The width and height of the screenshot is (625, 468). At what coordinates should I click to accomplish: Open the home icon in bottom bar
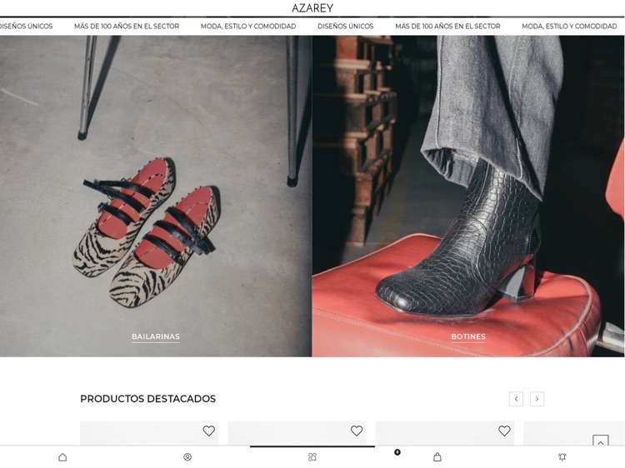(x=62, y=457)
